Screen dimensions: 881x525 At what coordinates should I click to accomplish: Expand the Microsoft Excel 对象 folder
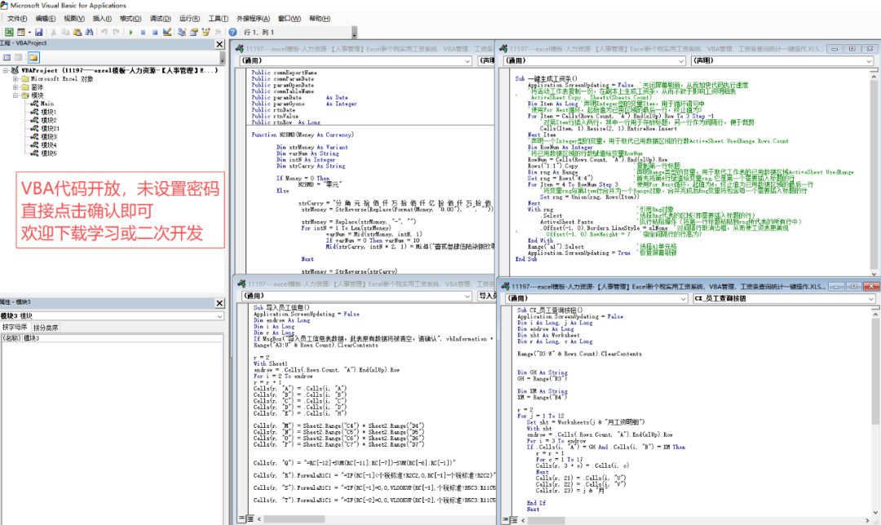click(x=16, y=79)
